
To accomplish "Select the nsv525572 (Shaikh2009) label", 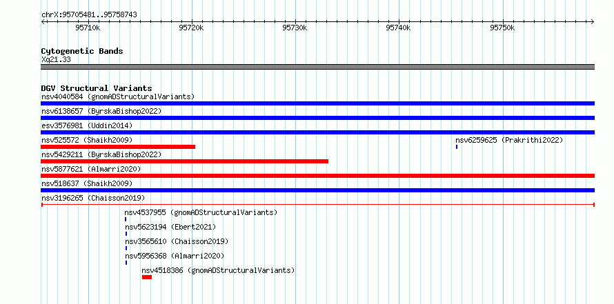I will (87, 140).
